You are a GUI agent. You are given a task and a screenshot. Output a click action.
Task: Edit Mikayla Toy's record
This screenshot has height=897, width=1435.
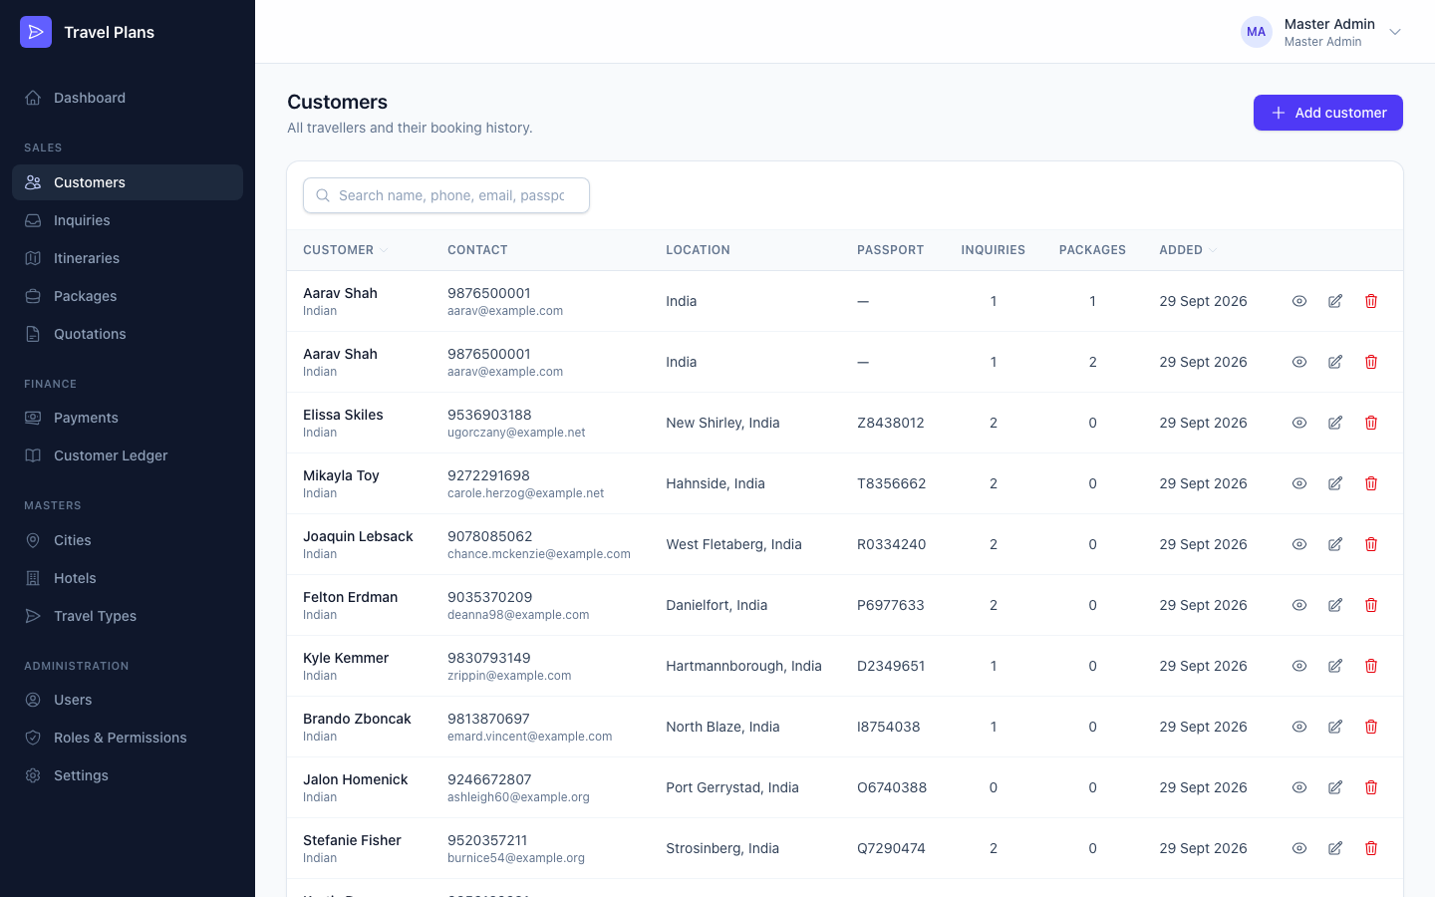click(x=1335, y=483)
